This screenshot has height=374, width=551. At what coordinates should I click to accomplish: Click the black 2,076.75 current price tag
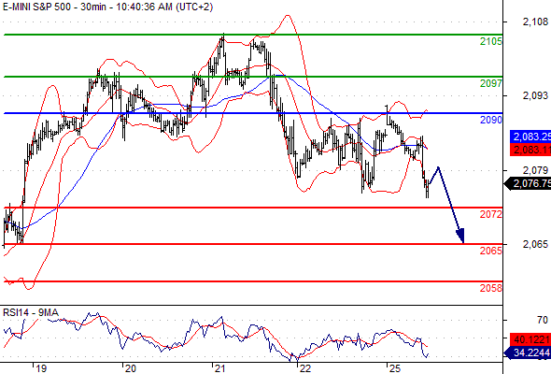click(x=529, y=183)
